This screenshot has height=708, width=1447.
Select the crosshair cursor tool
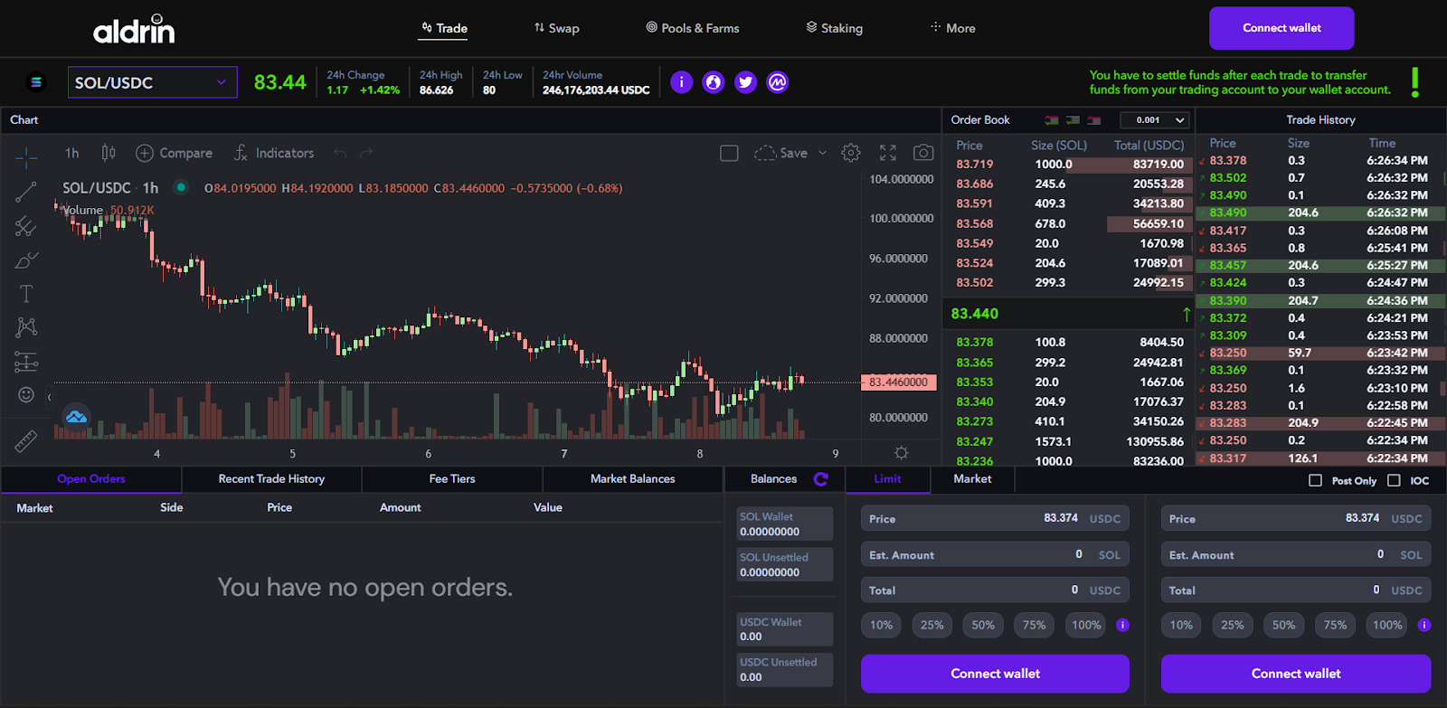[26, 157]
